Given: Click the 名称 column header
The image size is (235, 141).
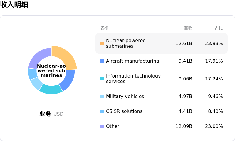Looking at the screenshot, I should 104,28.
